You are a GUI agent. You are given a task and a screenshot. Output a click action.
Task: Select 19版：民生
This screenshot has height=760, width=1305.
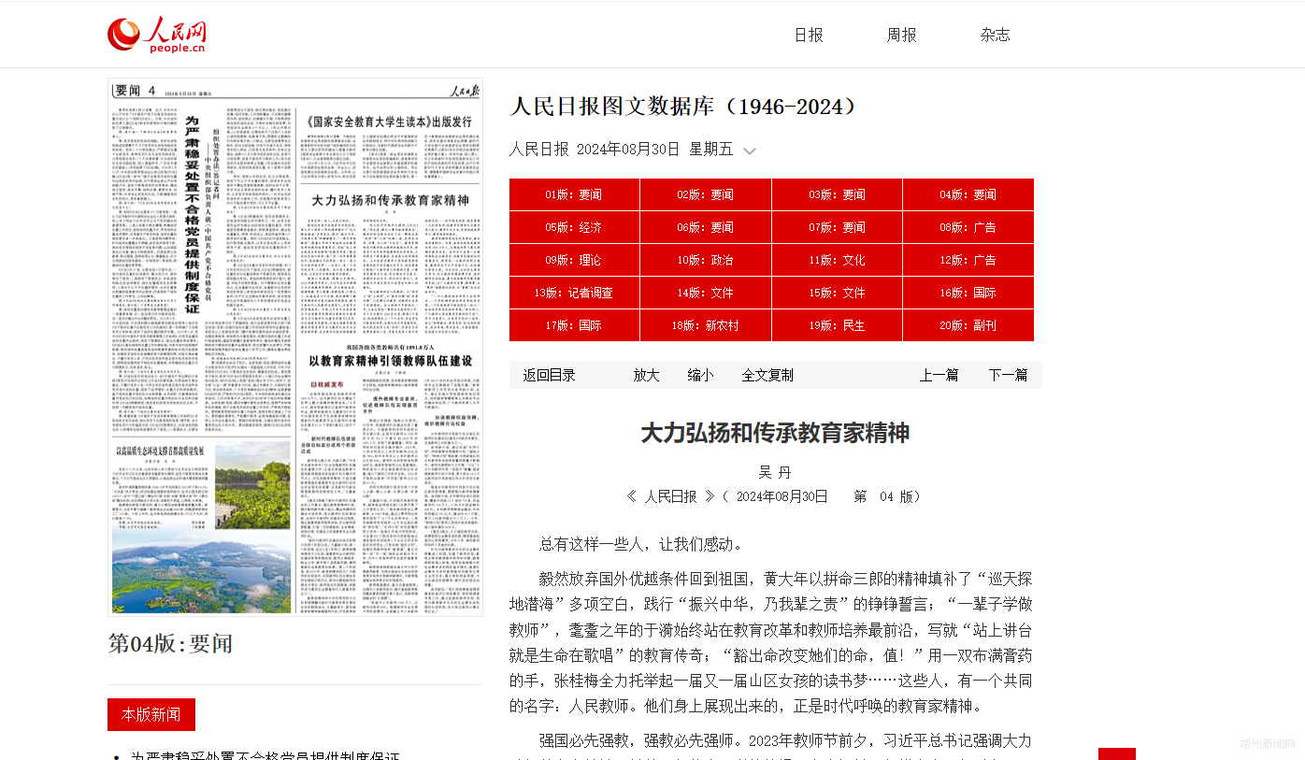tap(837, 325)
